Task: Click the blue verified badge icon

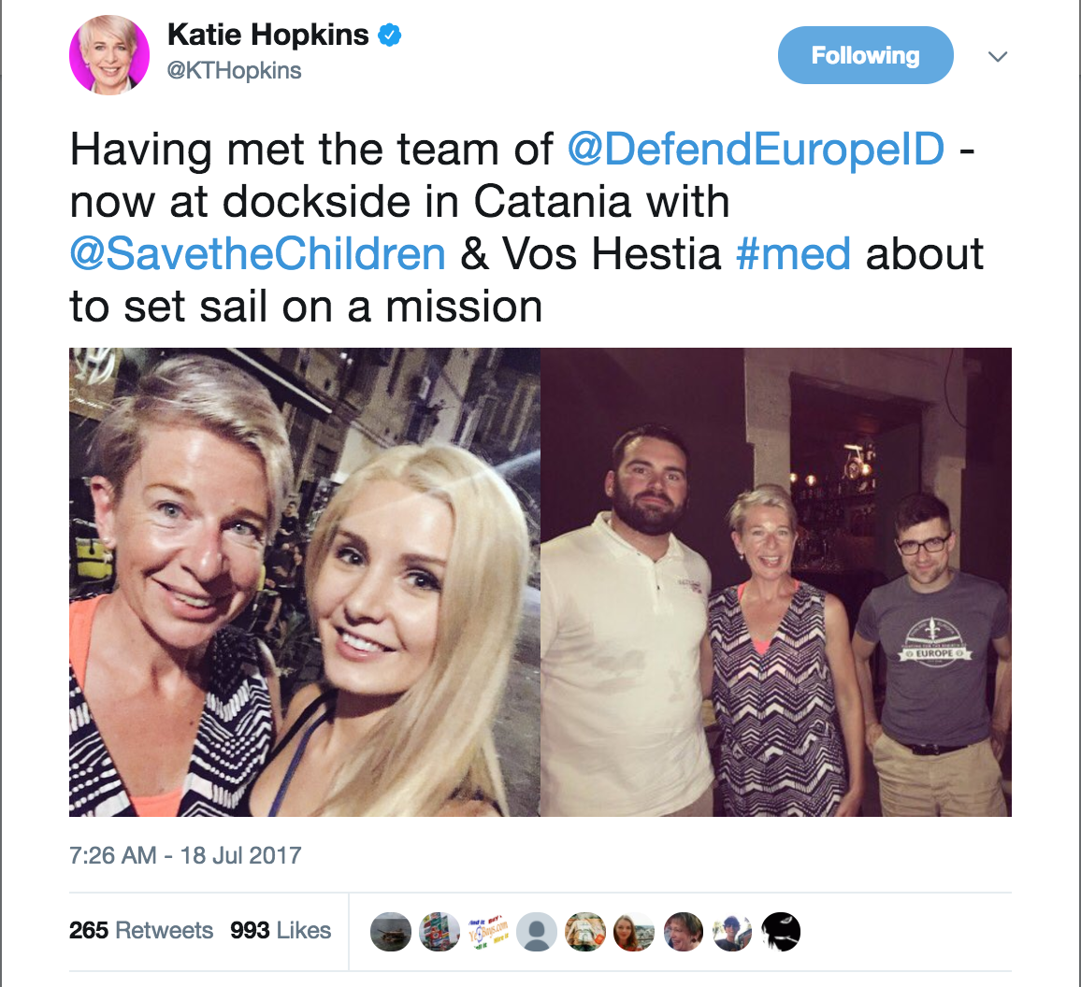Action: point(390,36)
